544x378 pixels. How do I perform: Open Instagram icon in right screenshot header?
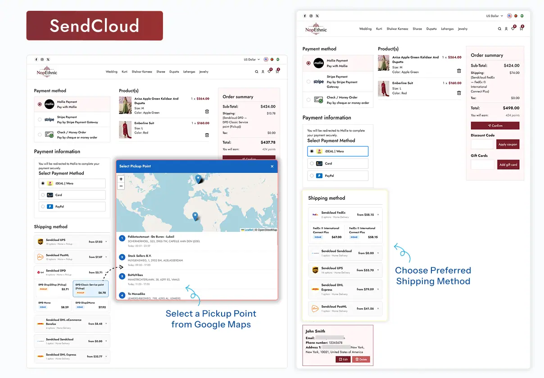[311, 16]
